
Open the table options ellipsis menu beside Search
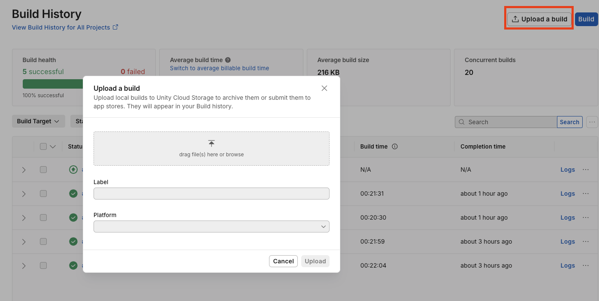click(592, 122)
